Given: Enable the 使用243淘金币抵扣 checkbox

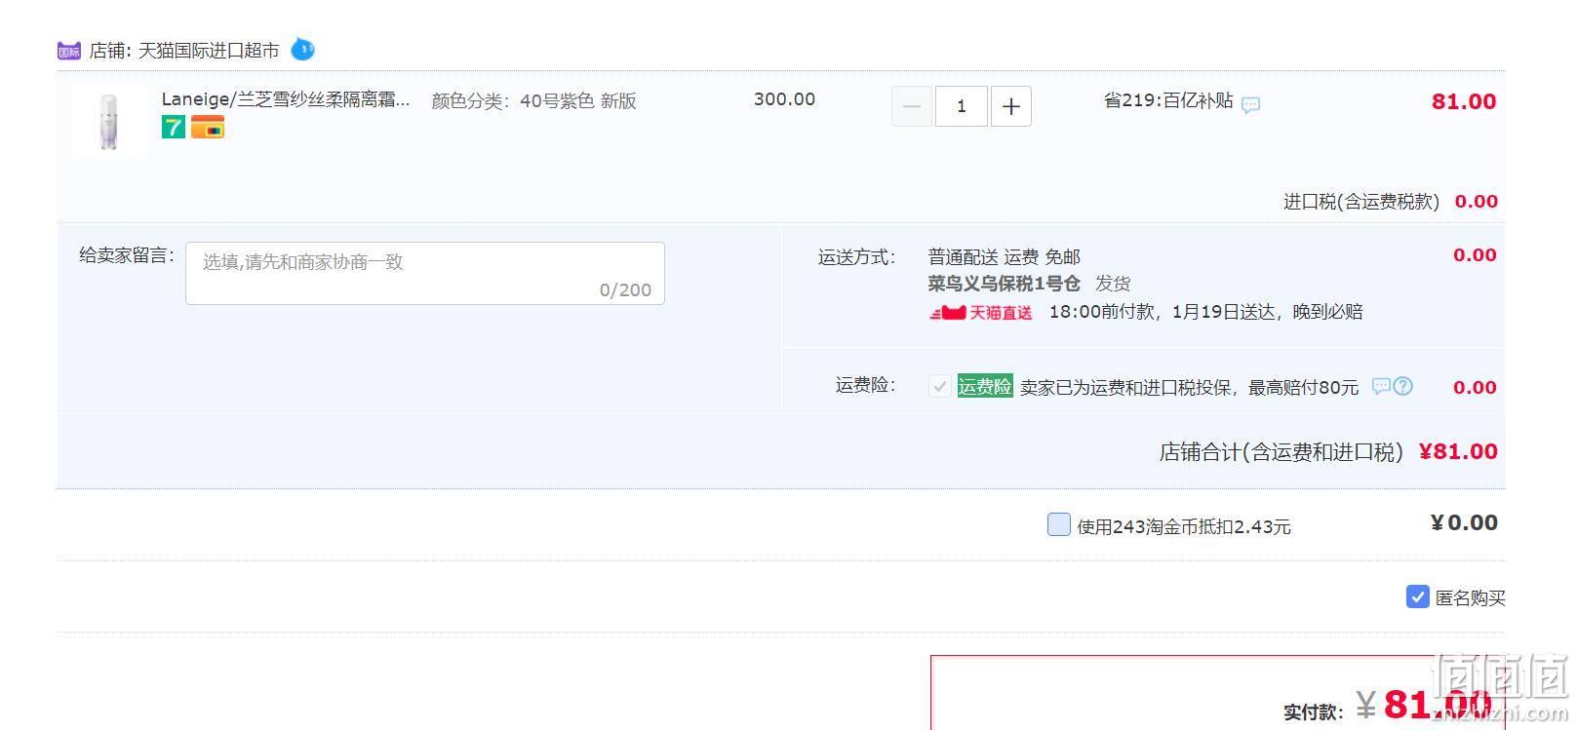Looking at the screenshot, I should point(1059,524).
